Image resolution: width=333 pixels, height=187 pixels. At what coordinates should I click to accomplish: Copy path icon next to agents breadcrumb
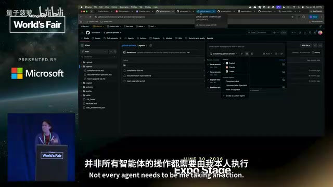pyautogui.click(x=150, y=45)
